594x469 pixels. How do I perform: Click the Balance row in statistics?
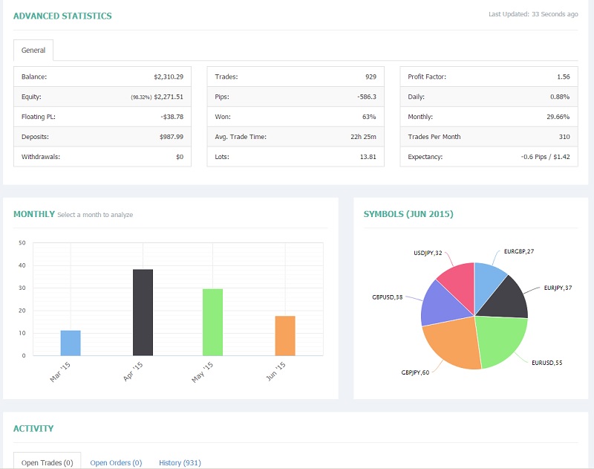[x=102, y=77]
